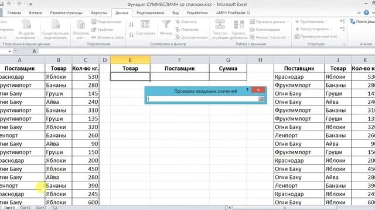
Task: Open the Разработчик tab
Action: pyautogui.click(x=197, y=13)
